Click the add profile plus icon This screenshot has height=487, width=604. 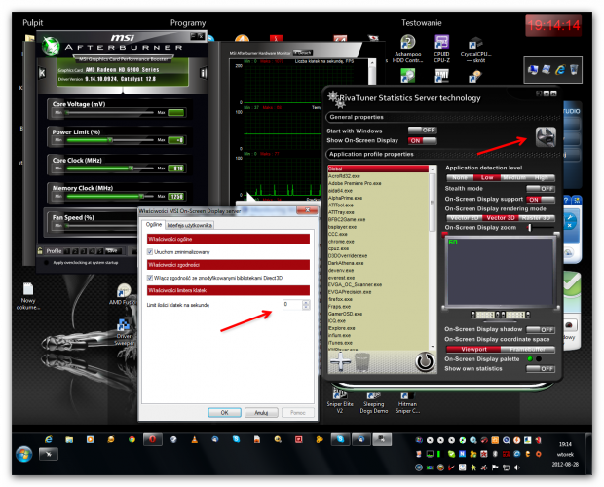tap(342, 360)
